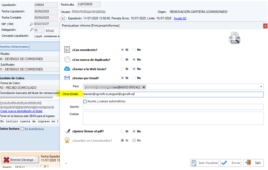The height and width of the screenshot is (170, 268).
Task: Click the print preview icon in dialog header
Action: coord(235,38)
